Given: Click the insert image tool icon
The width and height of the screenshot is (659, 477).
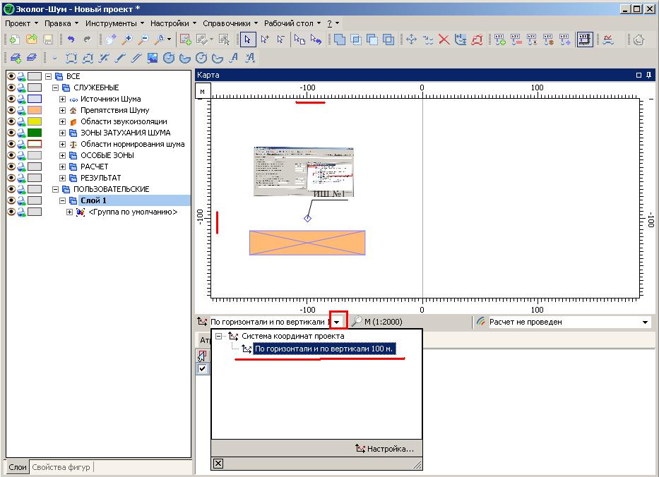Looking at the screenshot, I should (x=152, y=58).
